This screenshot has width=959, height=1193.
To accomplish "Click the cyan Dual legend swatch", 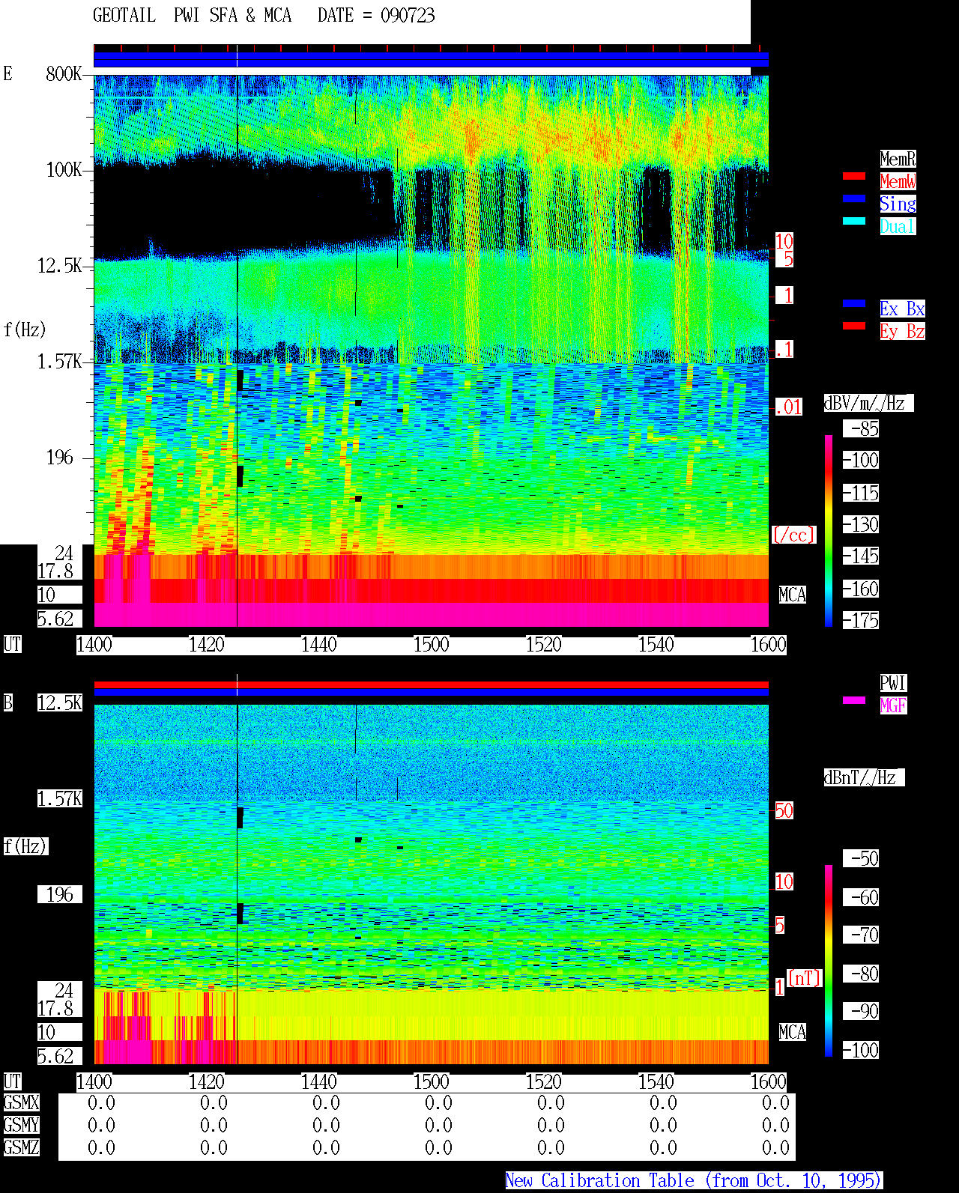I will coord(854,221).
